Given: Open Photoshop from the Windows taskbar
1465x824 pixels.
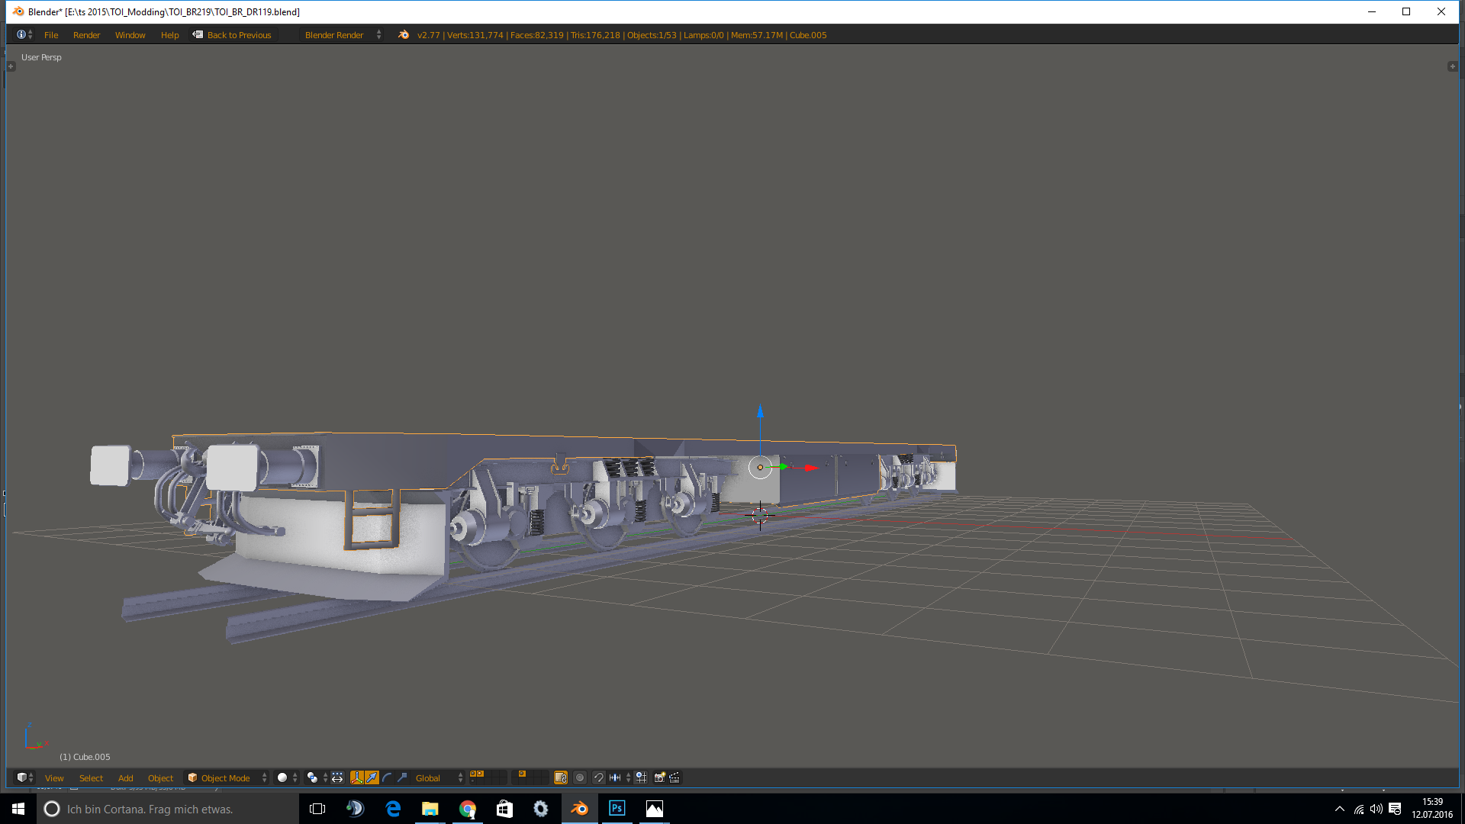Looking at the screenshot, I should pos(617,809).
